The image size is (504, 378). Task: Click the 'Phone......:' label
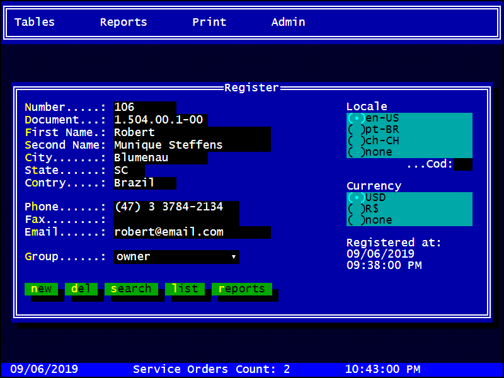coord(66,207)
